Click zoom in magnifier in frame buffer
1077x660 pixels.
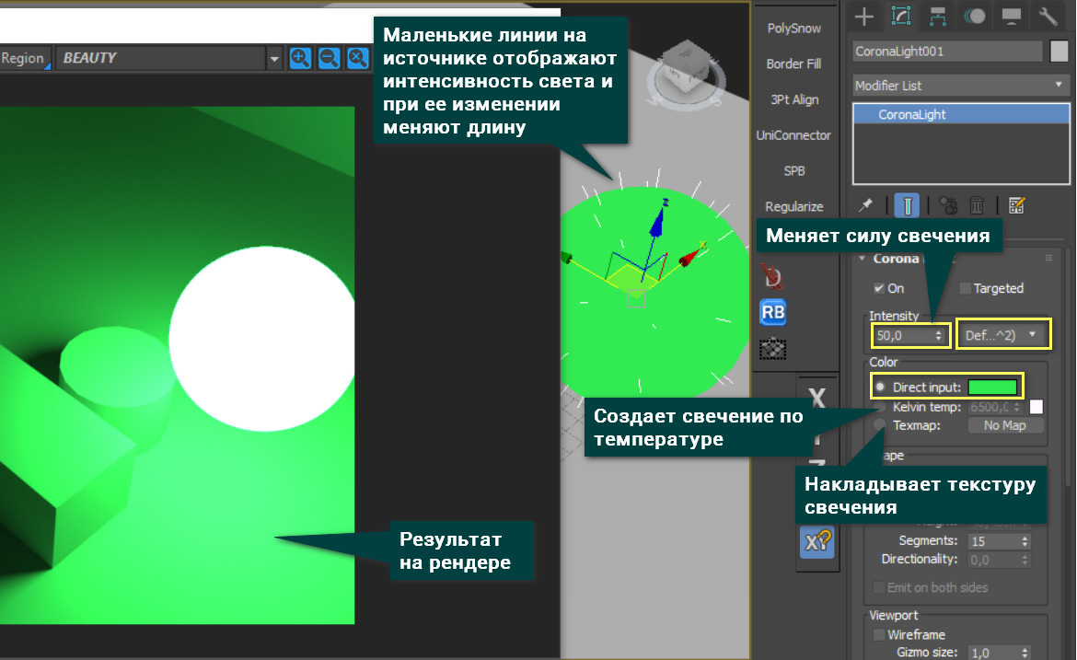click(x=299, y=58)
